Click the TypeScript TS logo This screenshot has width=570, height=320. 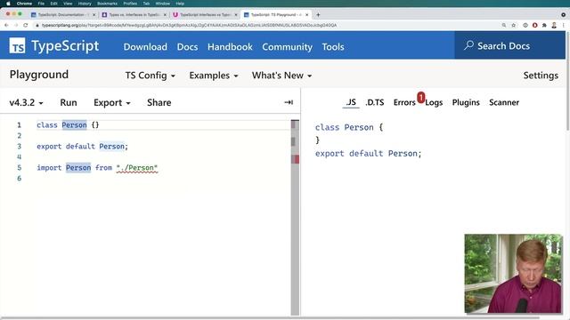click(17, 45)
